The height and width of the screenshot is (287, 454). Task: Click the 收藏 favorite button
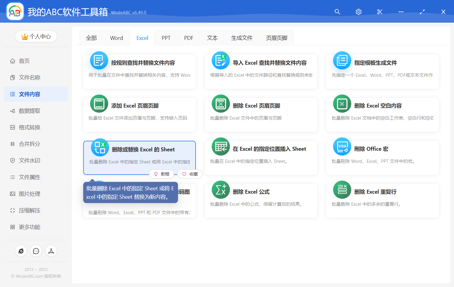(190, 174)
